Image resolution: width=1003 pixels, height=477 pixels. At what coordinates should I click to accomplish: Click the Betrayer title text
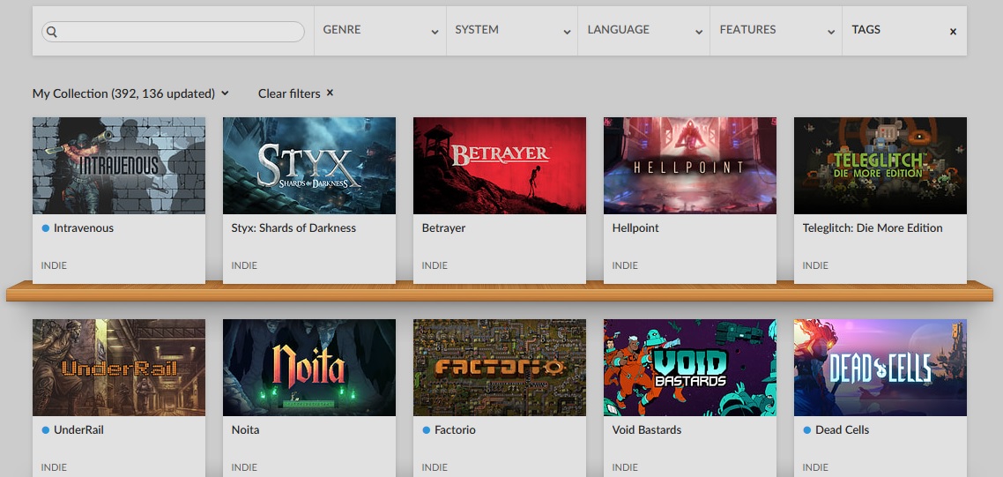pyautogui.click(x=443, y=228)
